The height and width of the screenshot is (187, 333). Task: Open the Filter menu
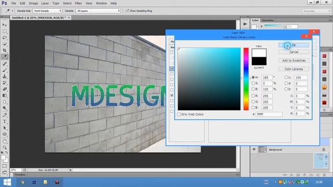(78, 3)
